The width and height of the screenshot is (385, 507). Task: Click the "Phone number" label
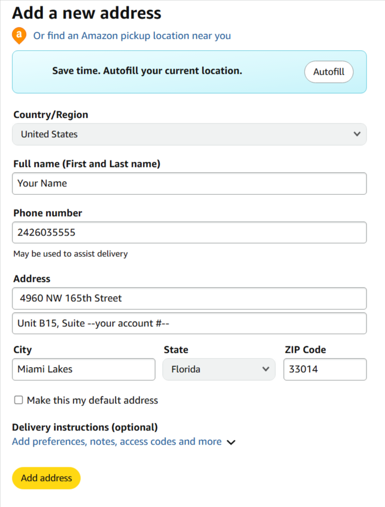48,213
